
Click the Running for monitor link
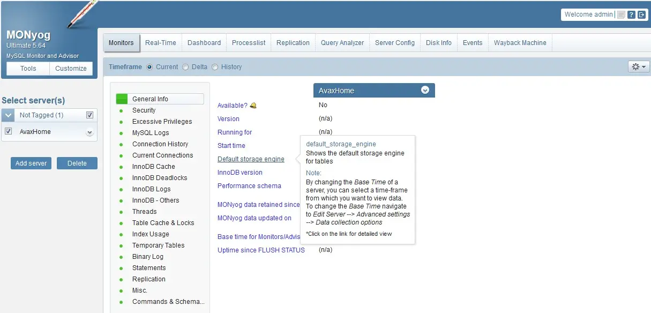pos(235,132)
